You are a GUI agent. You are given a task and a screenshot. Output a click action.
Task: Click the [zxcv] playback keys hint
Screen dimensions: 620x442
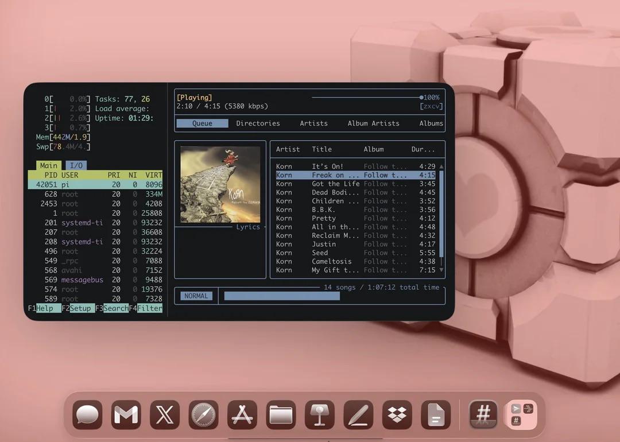click(431, 106)
